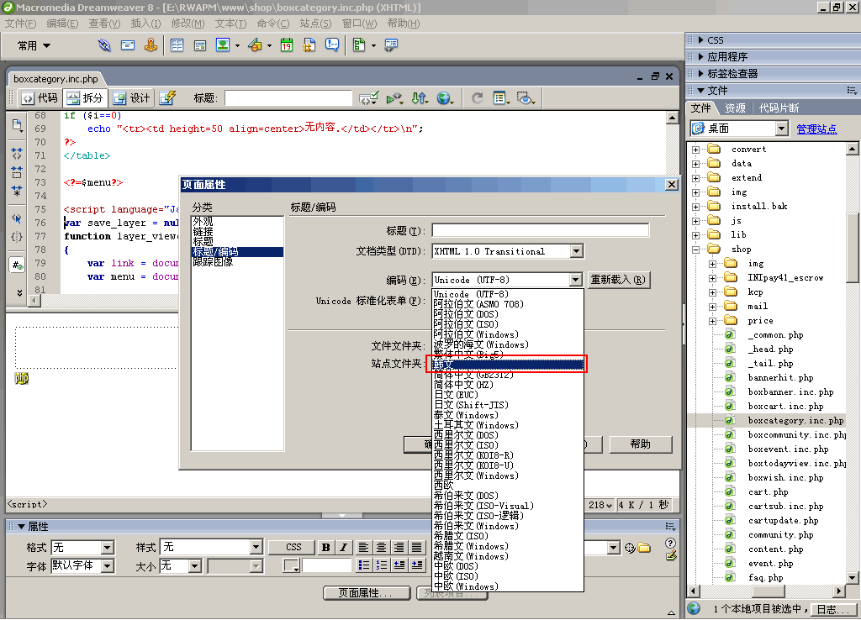Image resolution: width=861 pixels, height=620 pixels.
Task: Click the Refresh Design View icon
Action: (477, 98)
